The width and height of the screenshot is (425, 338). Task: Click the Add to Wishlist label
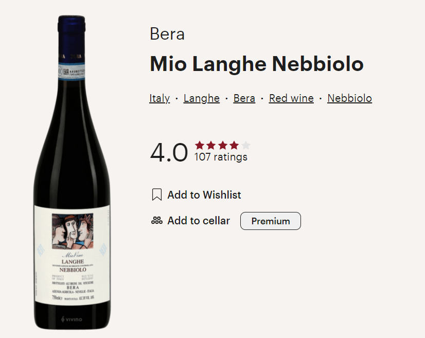point(204,195)
